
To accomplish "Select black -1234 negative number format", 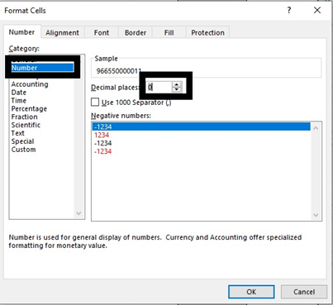I will (x=102, y=143).
